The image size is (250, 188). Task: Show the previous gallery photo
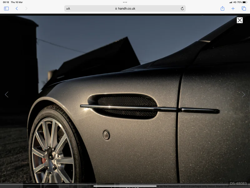click(7, 95)
